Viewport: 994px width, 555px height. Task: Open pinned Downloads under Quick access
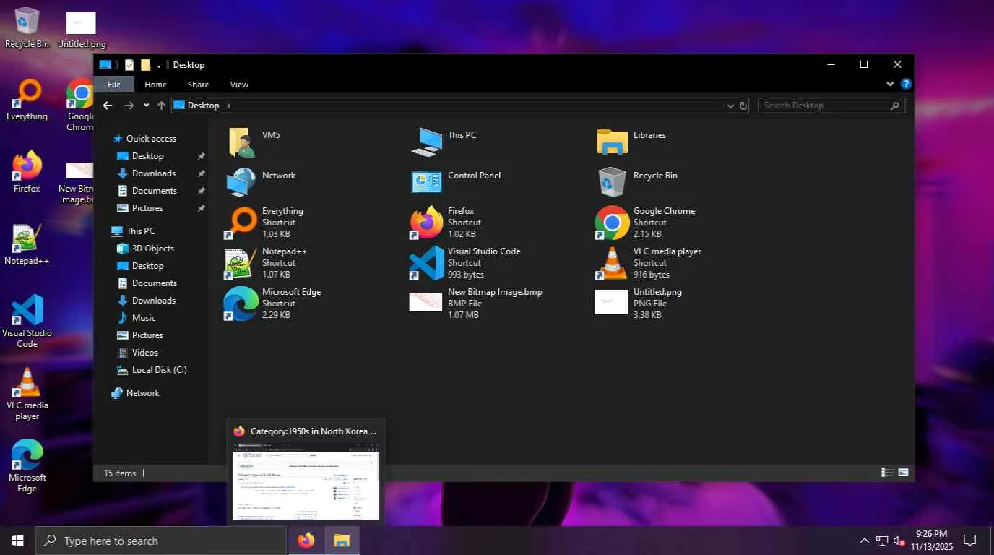point(153,173)
